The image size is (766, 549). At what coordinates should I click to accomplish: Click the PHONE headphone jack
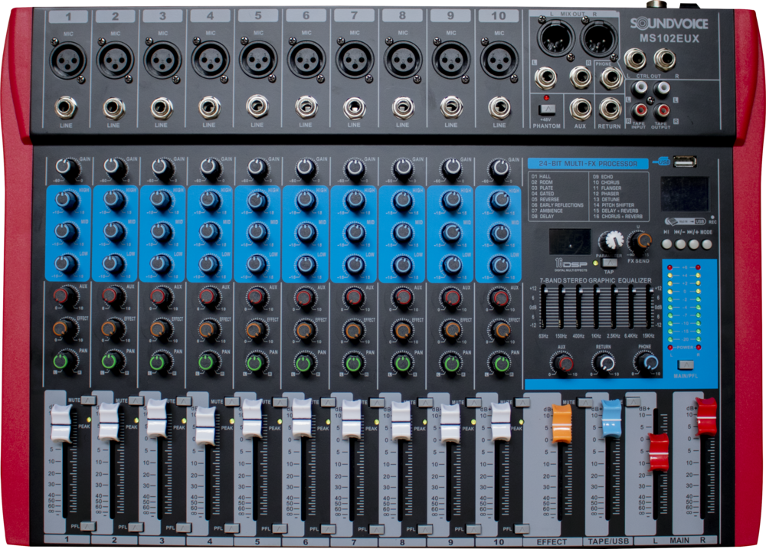tap(611, 77)
